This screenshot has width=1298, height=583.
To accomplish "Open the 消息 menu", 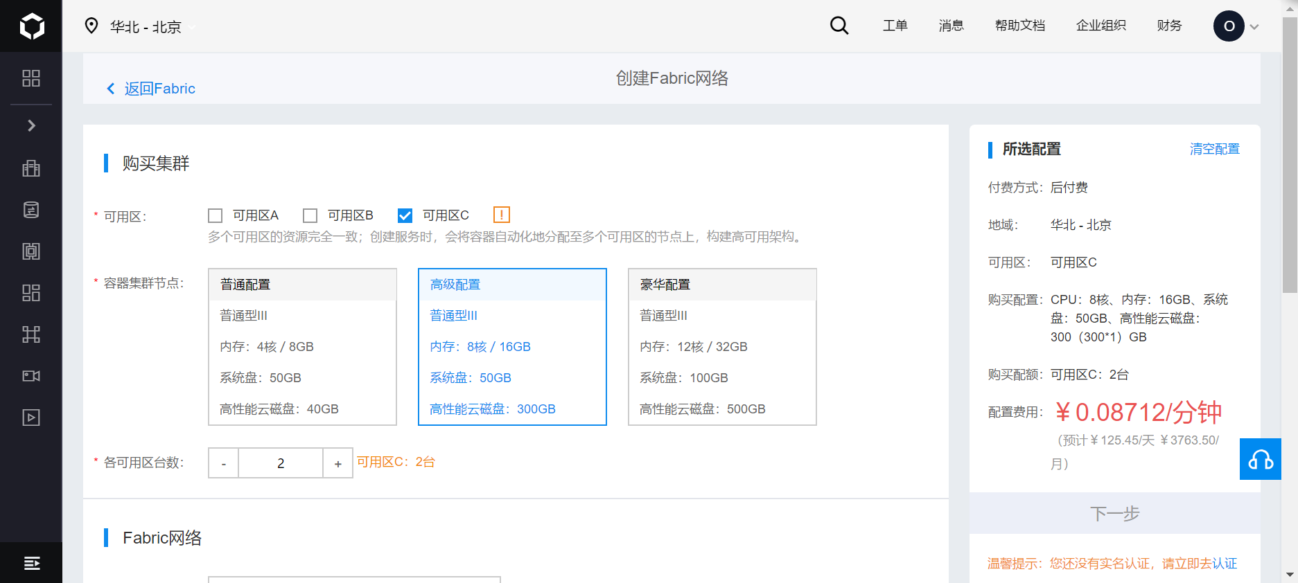I will pos(951,26).
